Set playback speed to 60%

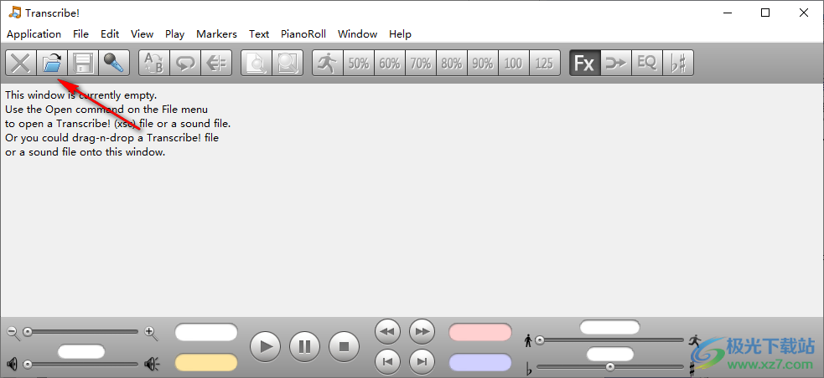[x=390, y=64]
